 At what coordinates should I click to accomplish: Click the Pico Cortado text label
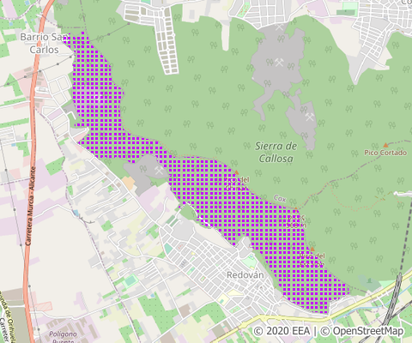click(x=385, y=153)
